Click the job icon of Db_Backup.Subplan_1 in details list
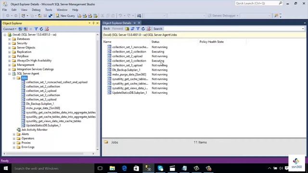Viewport: 308px width, 173px height. [x=109, y=70]
